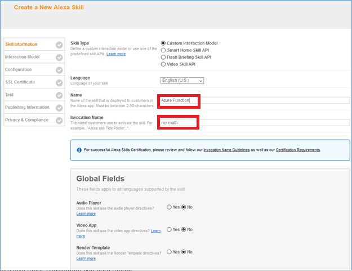The width and height of the screenshot is (352, 271).
Task: Select the Smart Home Skill API option
Action: (163, 50)
